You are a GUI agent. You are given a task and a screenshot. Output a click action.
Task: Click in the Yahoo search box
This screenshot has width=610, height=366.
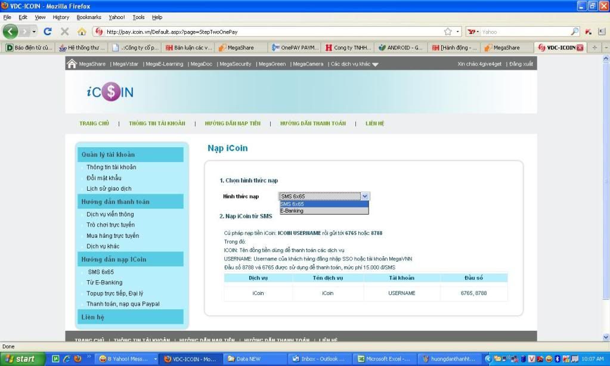tap(525, 32)
